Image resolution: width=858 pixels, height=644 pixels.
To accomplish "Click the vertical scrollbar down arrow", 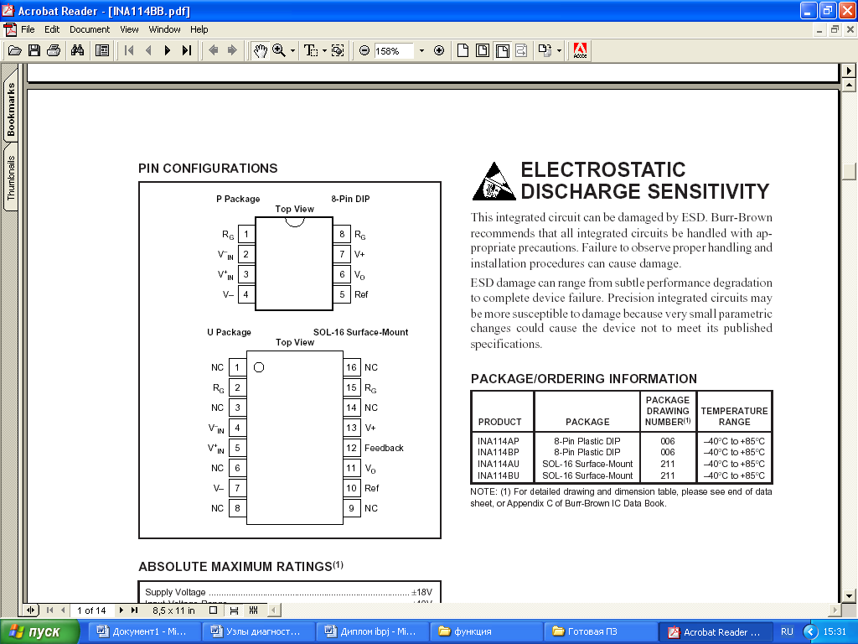I will (x=849, y=596).
